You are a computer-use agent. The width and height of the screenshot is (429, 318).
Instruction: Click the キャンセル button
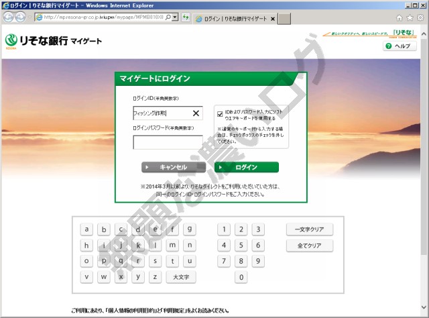[x=174, y=167]
